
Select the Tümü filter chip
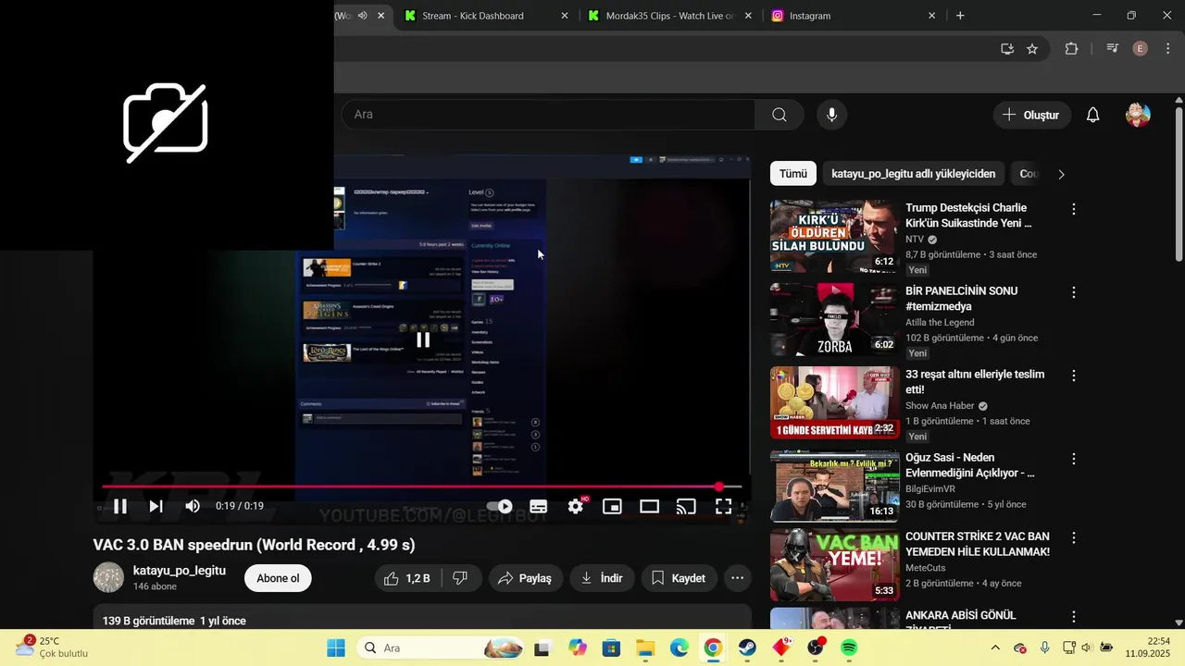(793, 174)
